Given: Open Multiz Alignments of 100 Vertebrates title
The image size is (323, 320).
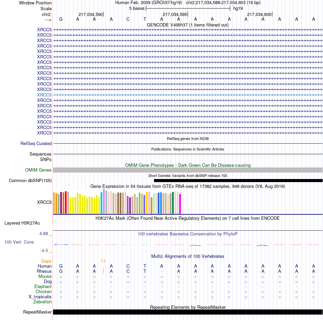Looking at the screenshot, I should point(188,256).
